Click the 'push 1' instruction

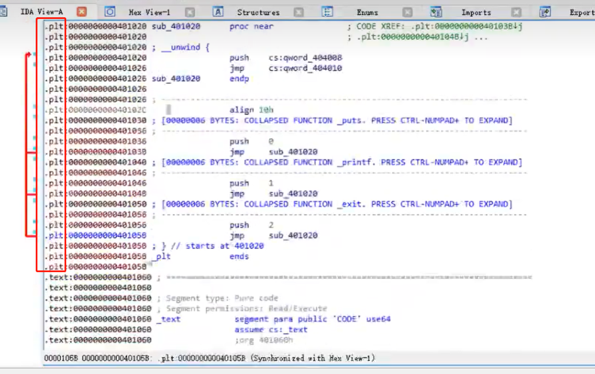tap(251, 183)
